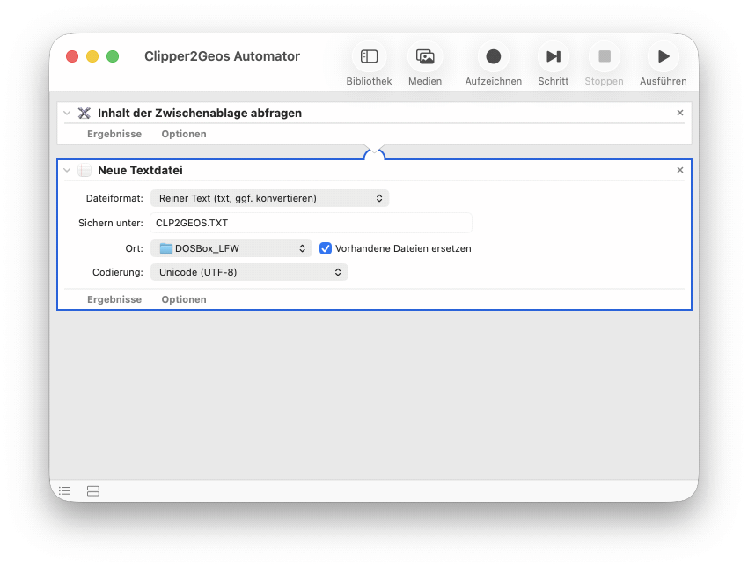Click the Stoppen toolbar button
748x567 pixels.
coord(604,57)
